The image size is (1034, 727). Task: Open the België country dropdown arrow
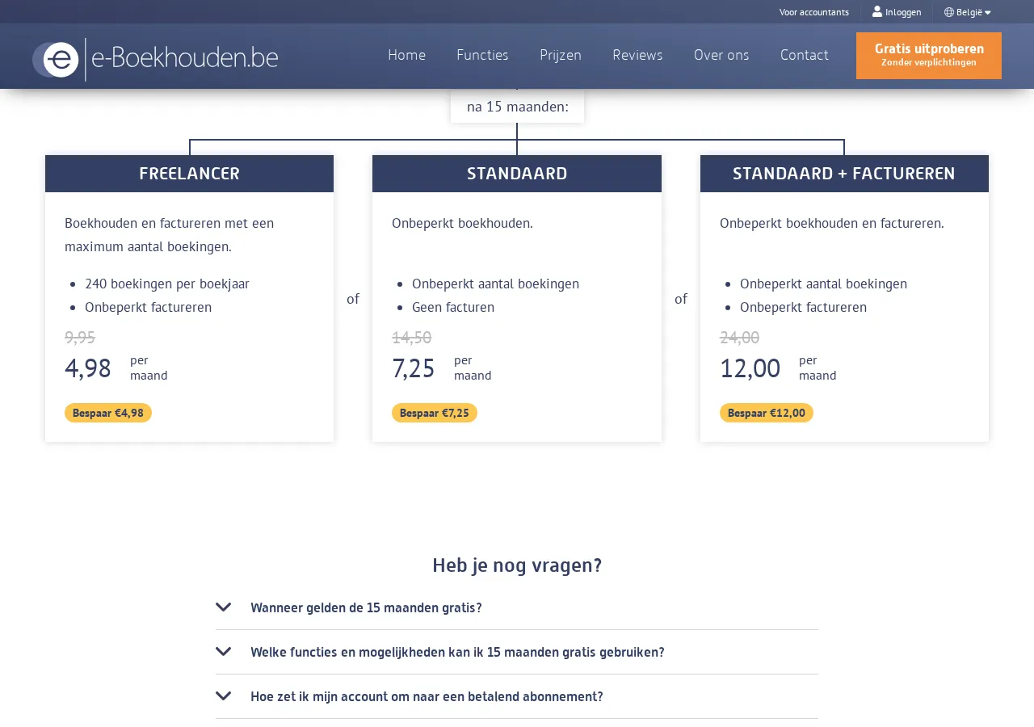pos(987,12)
